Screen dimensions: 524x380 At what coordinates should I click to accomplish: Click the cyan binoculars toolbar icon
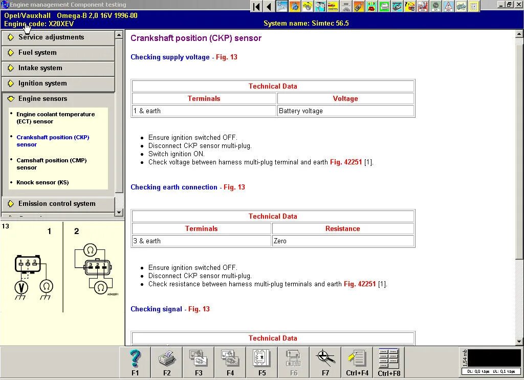pyautogui.click(x=320, y=6)
